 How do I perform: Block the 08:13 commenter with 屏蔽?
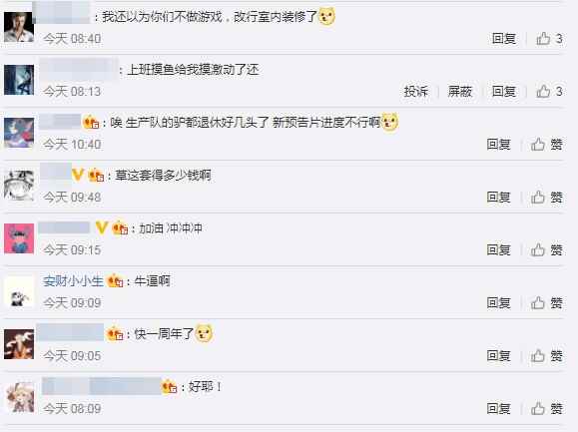459,91
